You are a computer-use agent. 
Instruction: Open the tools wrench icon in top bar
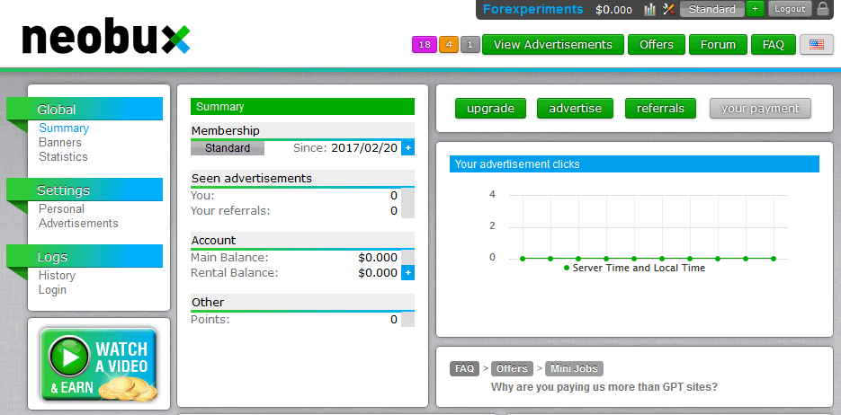click(x=668, y=9)
